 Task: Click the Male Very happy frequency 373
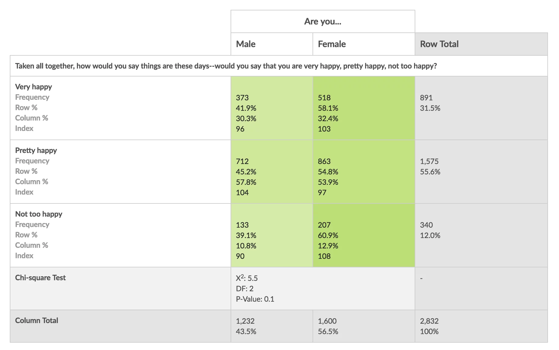tap(242, 98)
